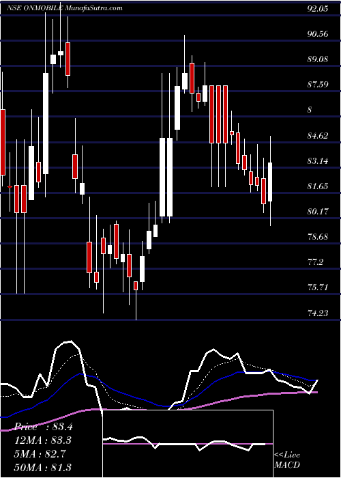Click the 87.59 price axis label
Image resolution: width=341 pixels, height=478 pixels.
(318, 85)
